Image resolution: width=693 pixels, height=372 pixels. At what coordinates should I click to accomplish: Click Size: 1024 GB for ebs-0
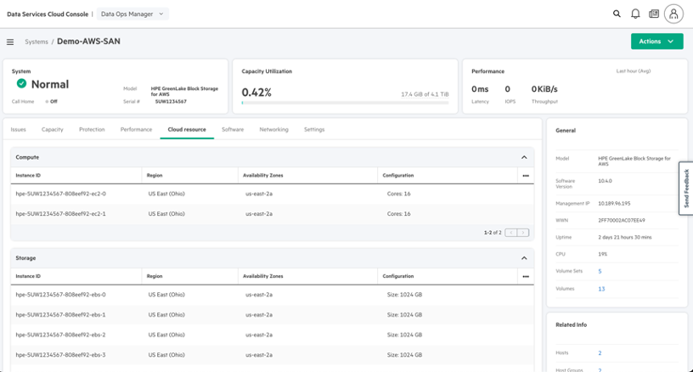click(x=404, y=295)
